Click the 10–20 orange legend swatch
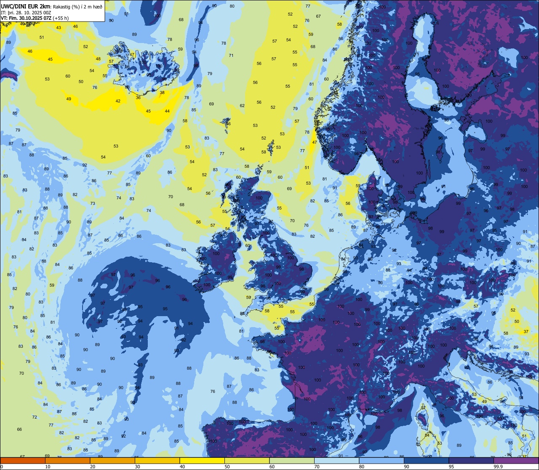Screen dimensions: 539x470 pyautogui.click(x=68, y=460)
